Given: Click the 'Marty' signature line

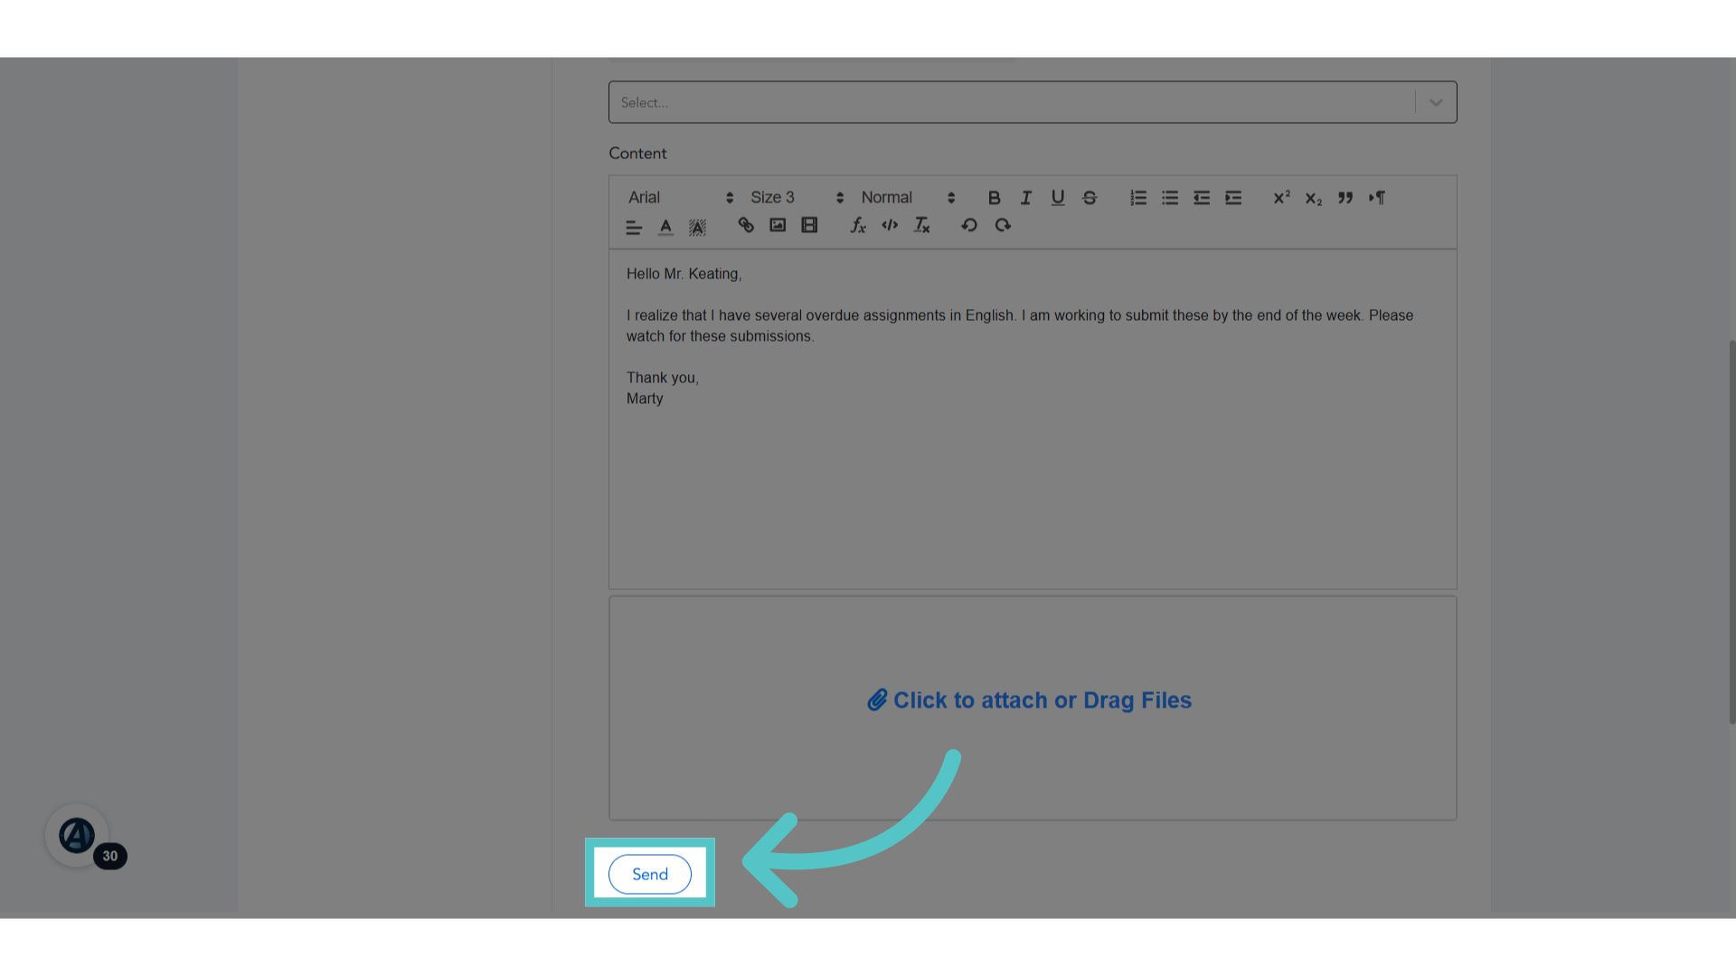Looking at the screenshot, I should pyautogui.click(x=645, y=399).
